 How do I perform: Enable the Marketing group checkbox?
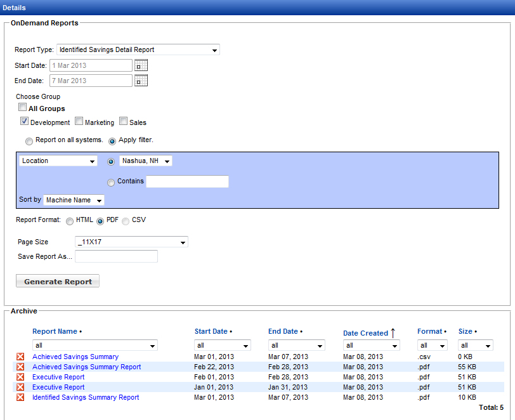click(x=79, y=122)
